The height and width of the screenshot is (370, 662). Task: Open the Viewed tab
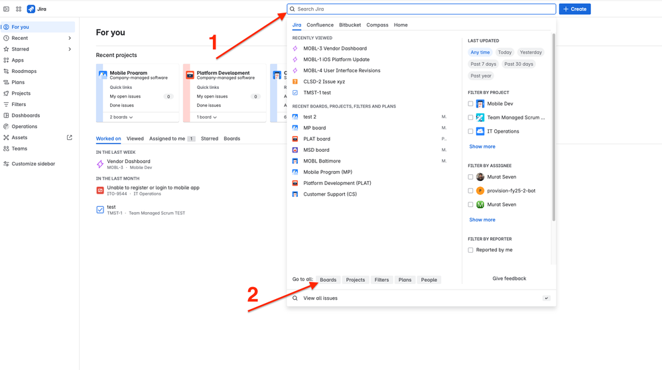pos(135,139)
